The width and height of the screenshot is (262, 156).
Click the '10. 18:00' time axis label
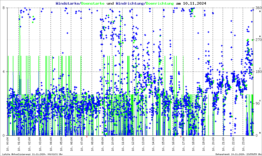coord(193,144)
